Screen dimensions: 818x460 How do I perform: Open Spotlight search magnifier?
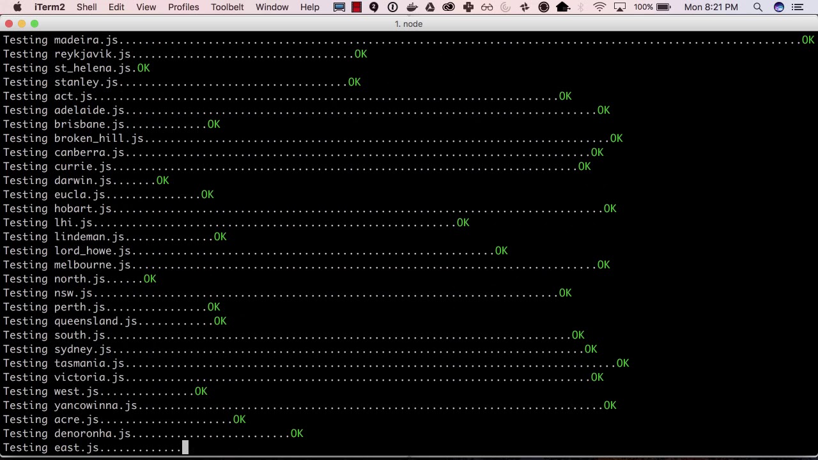(758, 7)
